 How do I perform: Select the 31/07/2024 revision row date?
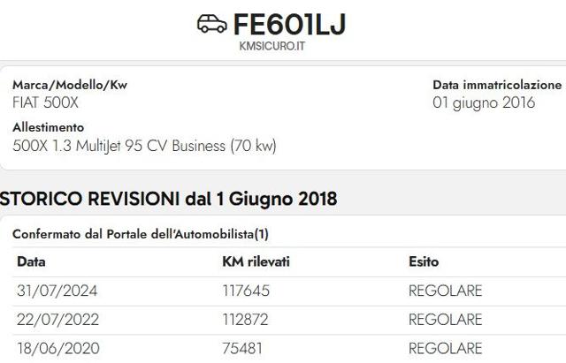click(x=57, y=291)
